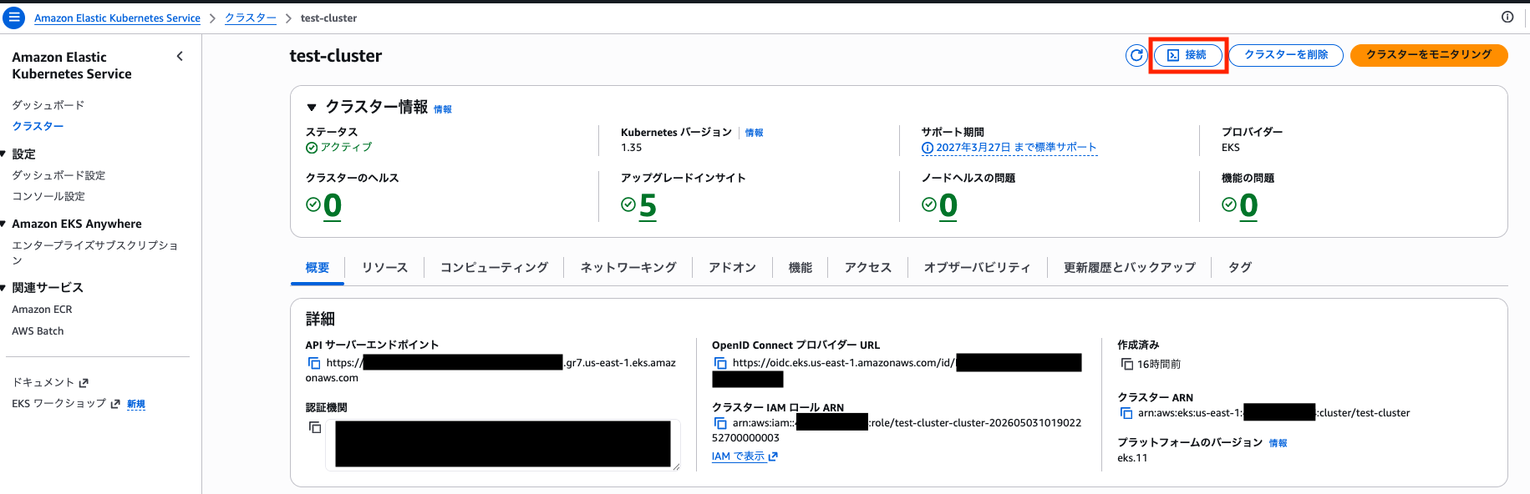The height and width of the screenshot is (494, 1530).
Task: Click the platform version eks.11 value
Action: point(1132,458)
